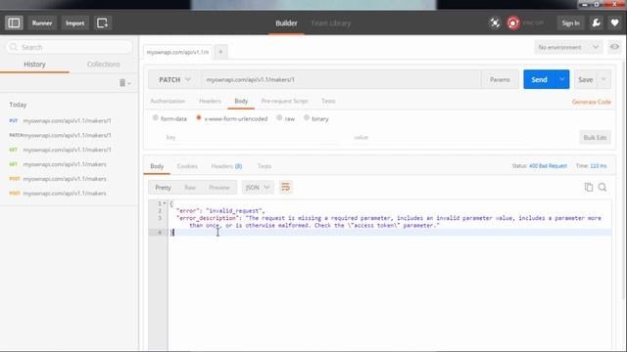627x352 pixels.
Task: Select binary body type
Action: point(307,118)
